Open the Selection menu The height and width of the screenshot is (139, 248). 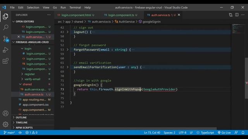click(33, 7)
